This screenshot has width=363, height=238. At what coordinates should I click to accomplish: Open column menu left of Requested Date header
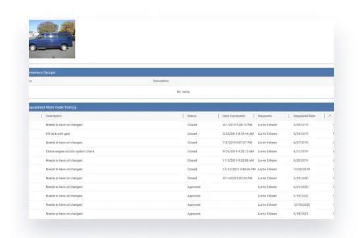[x=289, y=116]
